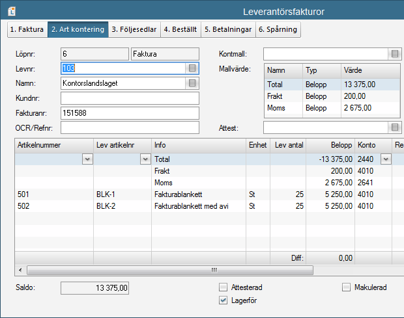Expand the Artikelnummer dropdown in Total row
This screenshot has height=318, width=404.
87,159
